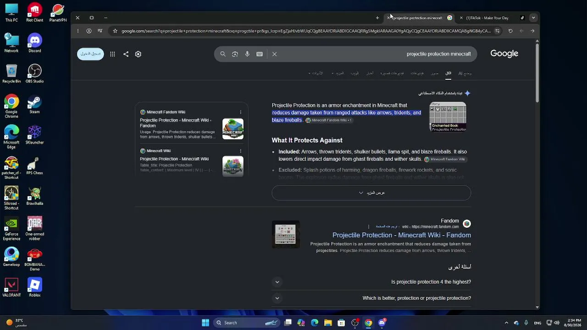Select the Short videos search tab
Image resolution: width=587 pixels, height=330 pixels.
[392, 73]
